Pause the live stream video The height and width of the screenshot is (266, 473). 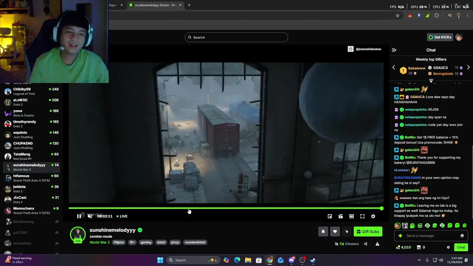pyautogui.click(x=79, y=216)
